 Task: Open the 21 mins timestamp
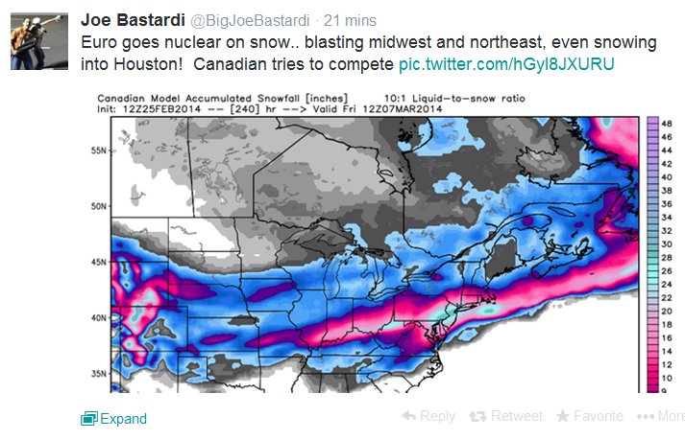point(350,20)
